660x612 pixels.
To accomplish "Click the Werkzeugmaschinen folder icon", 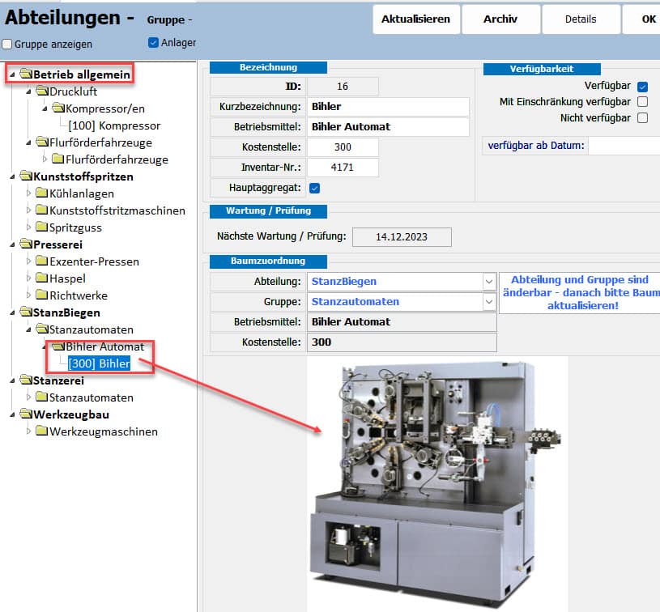I will pos(42,431).
